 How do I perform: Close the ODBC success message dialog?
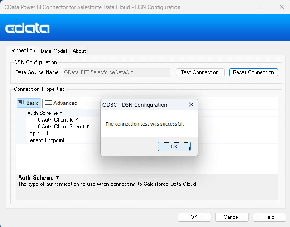click(x=191, y=105)
